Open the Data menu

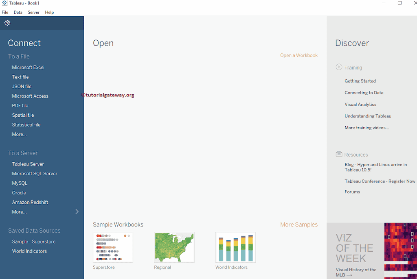click(18, 12)
